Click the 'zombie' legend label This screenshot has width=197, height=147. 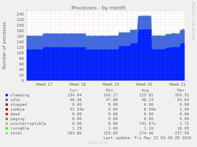[x=17, y=109]
